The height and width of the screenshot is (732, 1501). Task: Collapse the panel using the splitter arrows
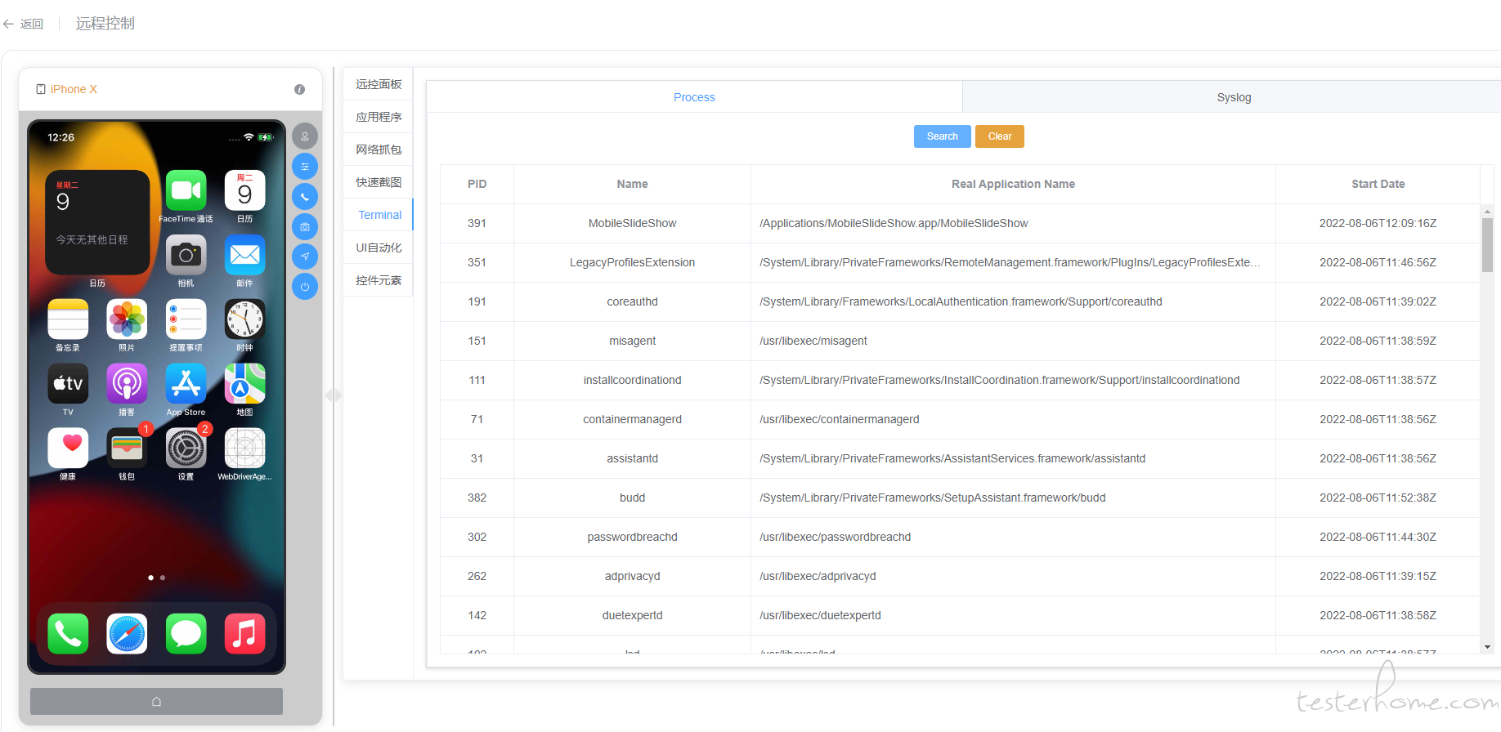(334, 395)
